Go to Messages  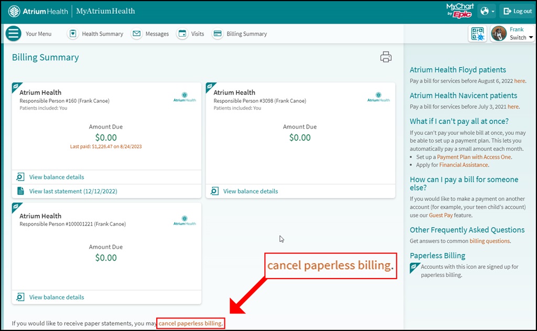point(157,34)
